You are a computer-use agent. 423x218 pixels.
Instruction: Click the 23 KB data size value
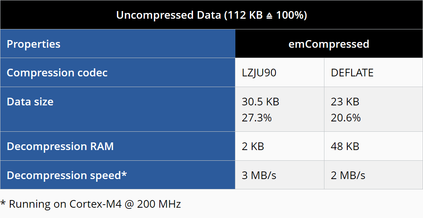345,102
